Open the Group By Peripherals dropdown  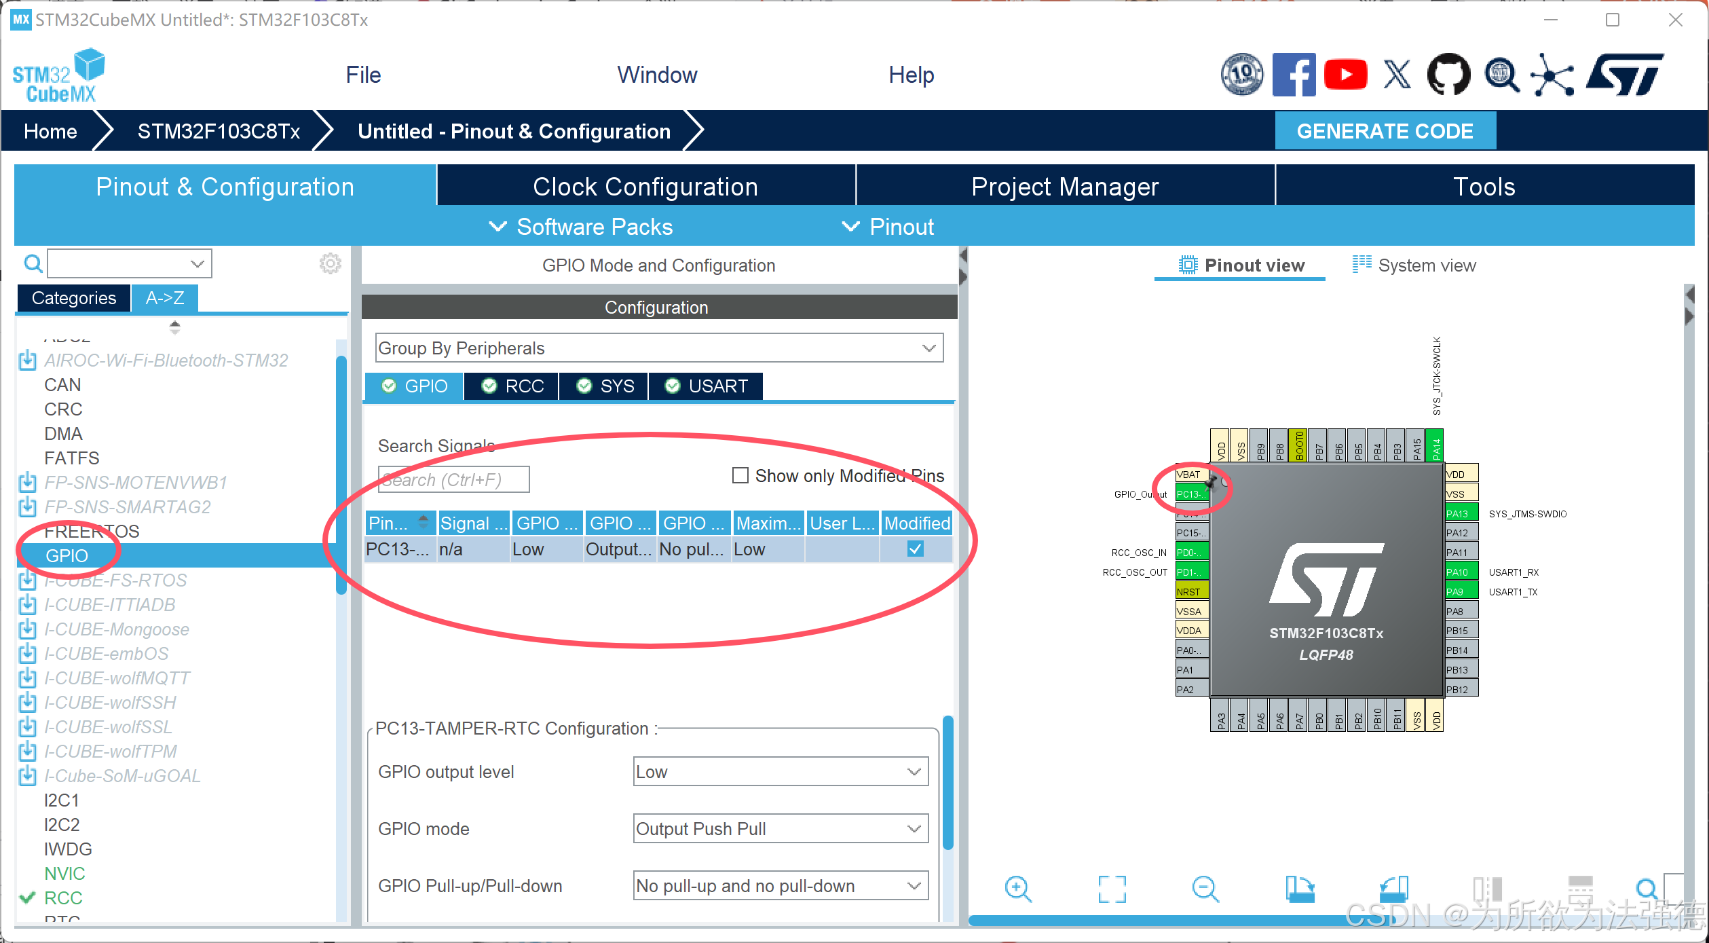(658, 348)
